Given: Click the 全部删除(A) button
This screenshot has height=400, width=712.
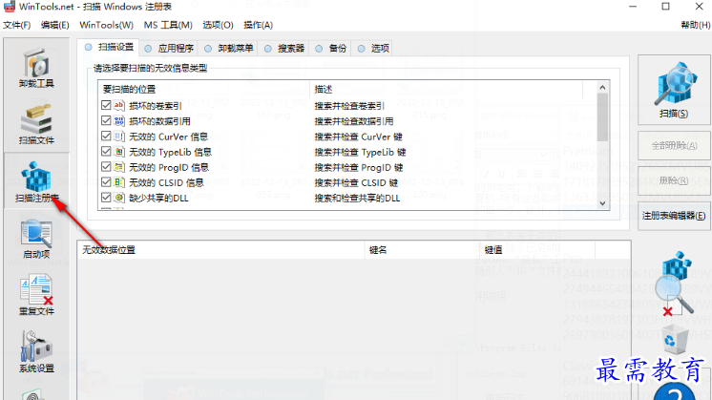Looking at the screenshot, I should 674,146.
